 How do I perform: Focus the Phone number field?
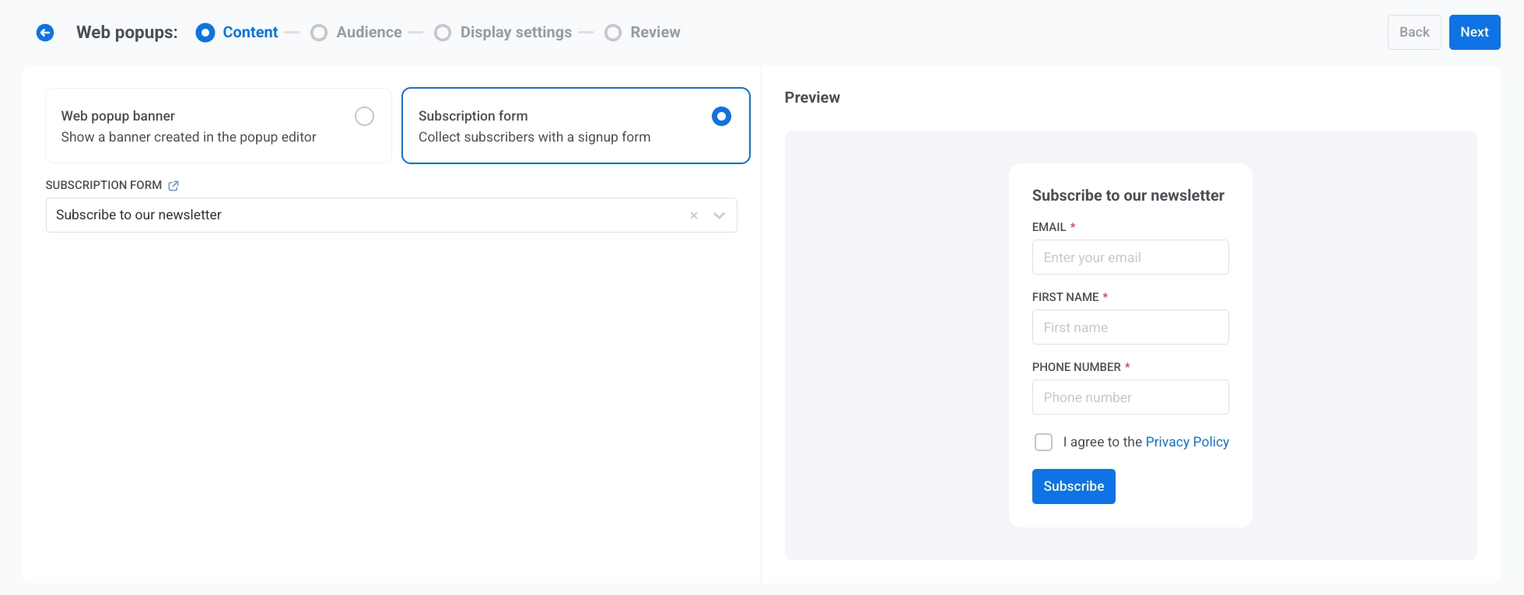(x=1130, y=397)
